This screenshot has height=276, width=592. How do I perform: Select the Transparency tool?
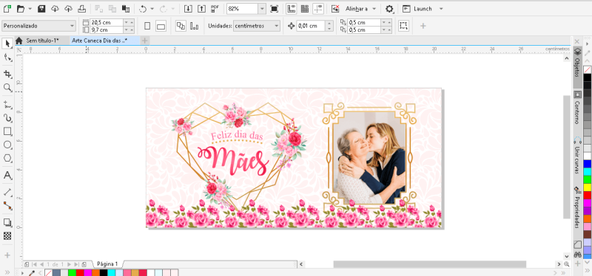pos(7,236)
